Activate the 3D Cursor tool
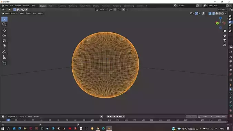The width and height of the screenshot is (233, 131). pos(4,24)
